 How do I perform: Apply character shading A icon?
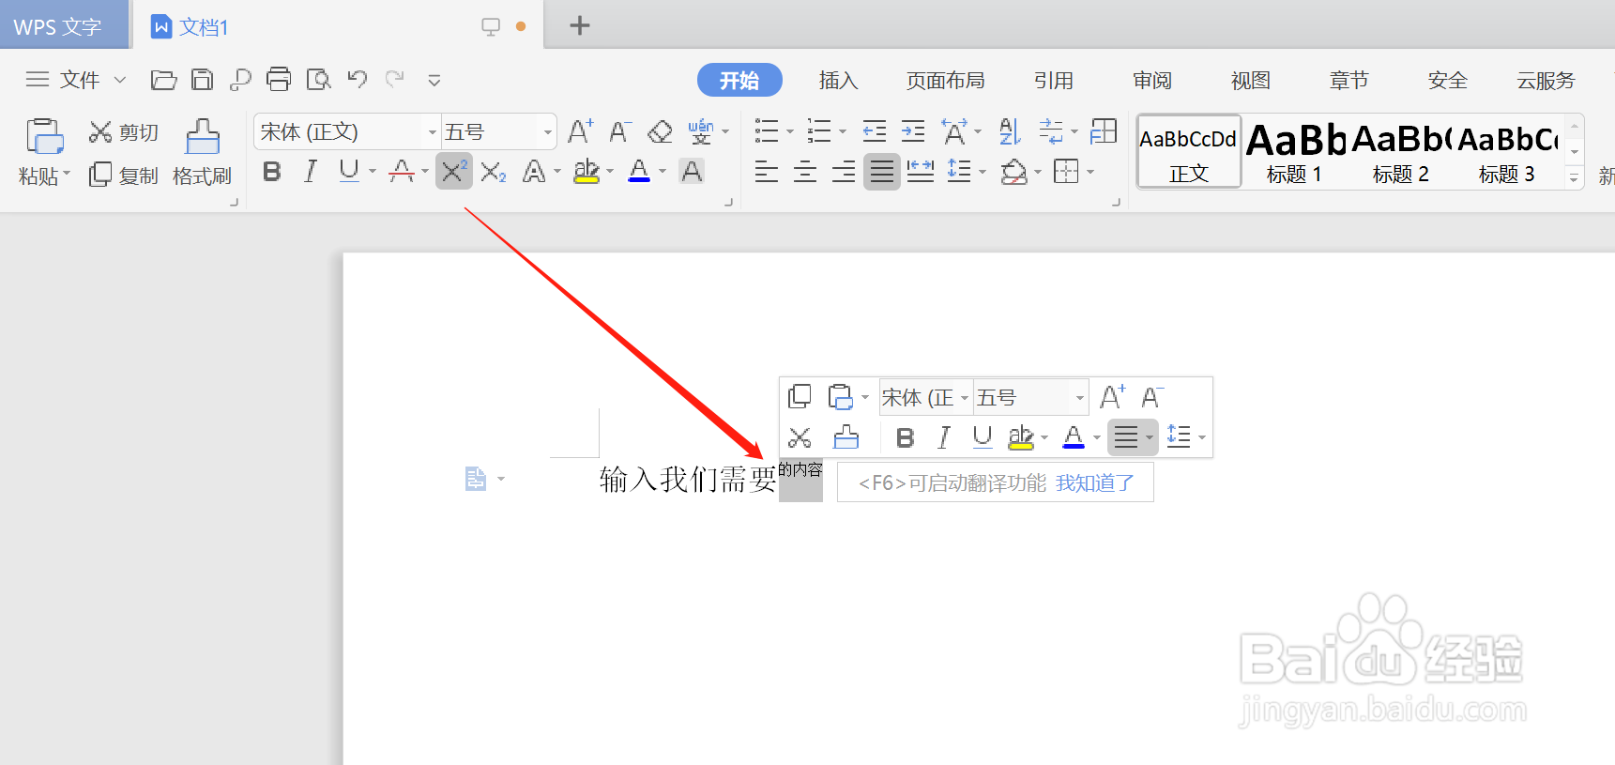click(692, 172)
